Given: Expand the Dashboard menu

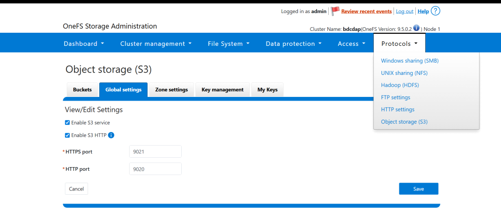Looking at the screenshot, I should click(84, 44).
